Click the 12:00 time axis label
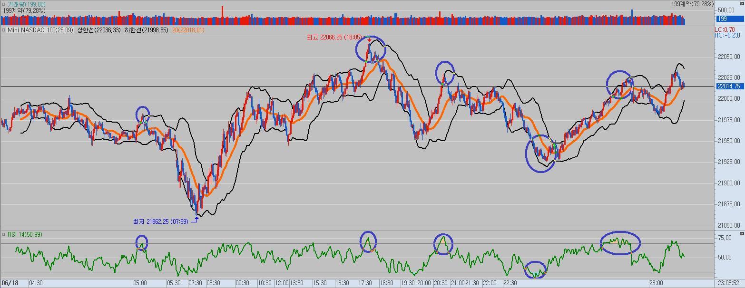Image resolution: width=745 pixels, height=288 pixels. [282, 283]
